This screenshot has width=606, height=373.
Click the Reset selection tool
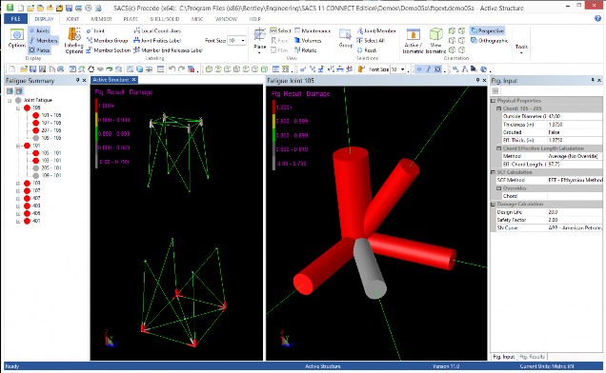tap(367, 50)
